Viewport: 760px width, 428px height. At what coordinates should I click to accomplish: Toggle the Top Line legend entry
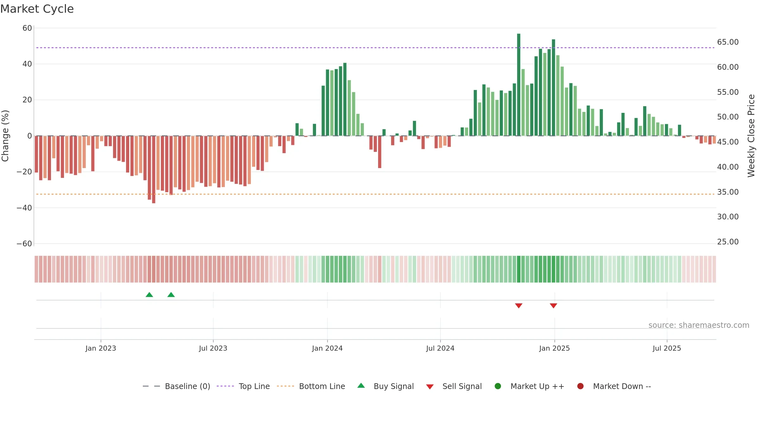coord(243,386)
